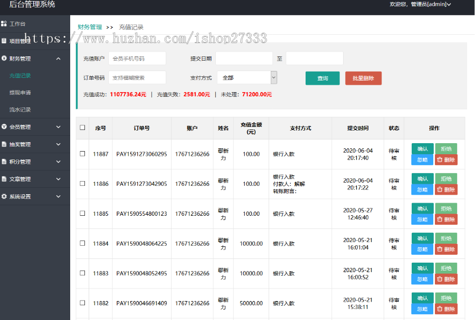475x320 pixels.
Task: Click 忽略 for order 11884
Action: click(422, 249)
